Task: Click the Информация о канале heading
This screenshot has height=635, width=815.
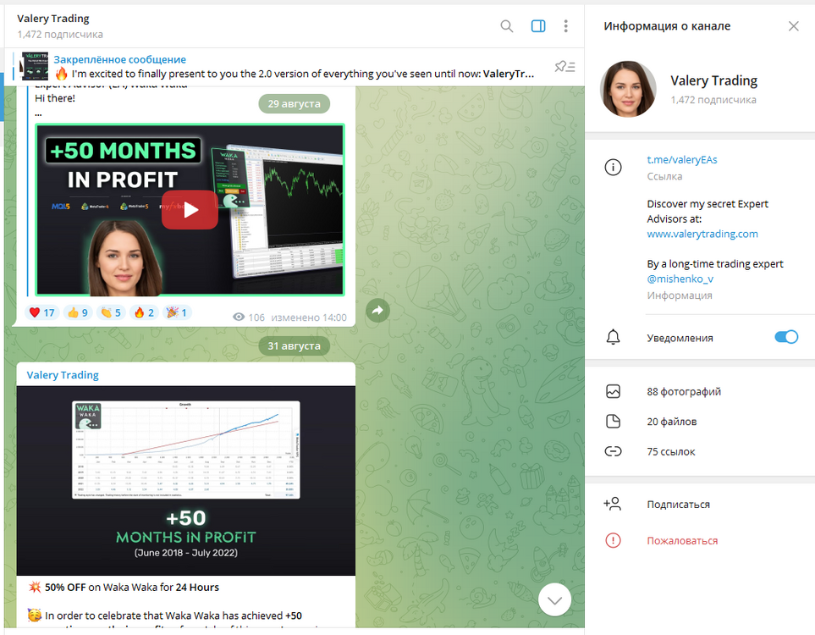Action: coord(667,26)
